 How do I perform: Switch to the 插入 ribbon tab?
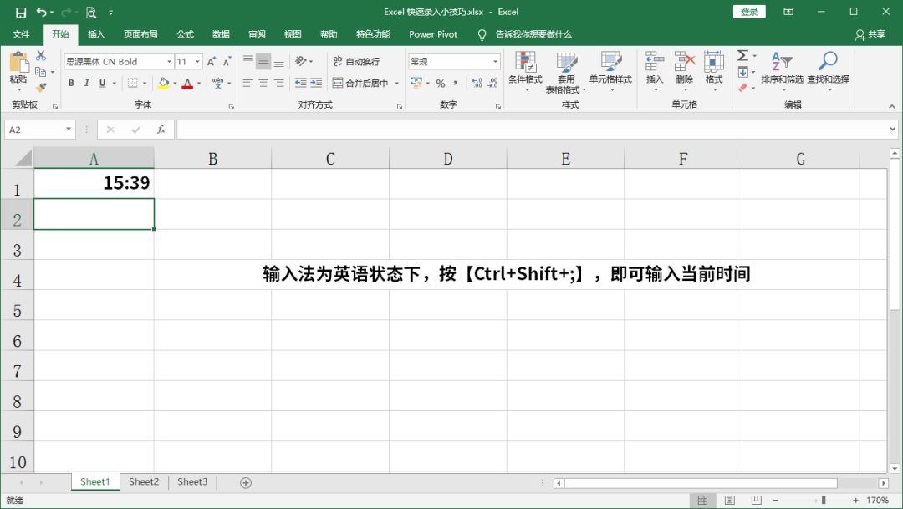coord(94,35)
